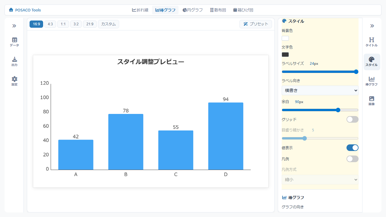Viewport: 386px width, 217px height.
Task: Open the 凡例方式 legend style dropdown
Action: point(320,179)
